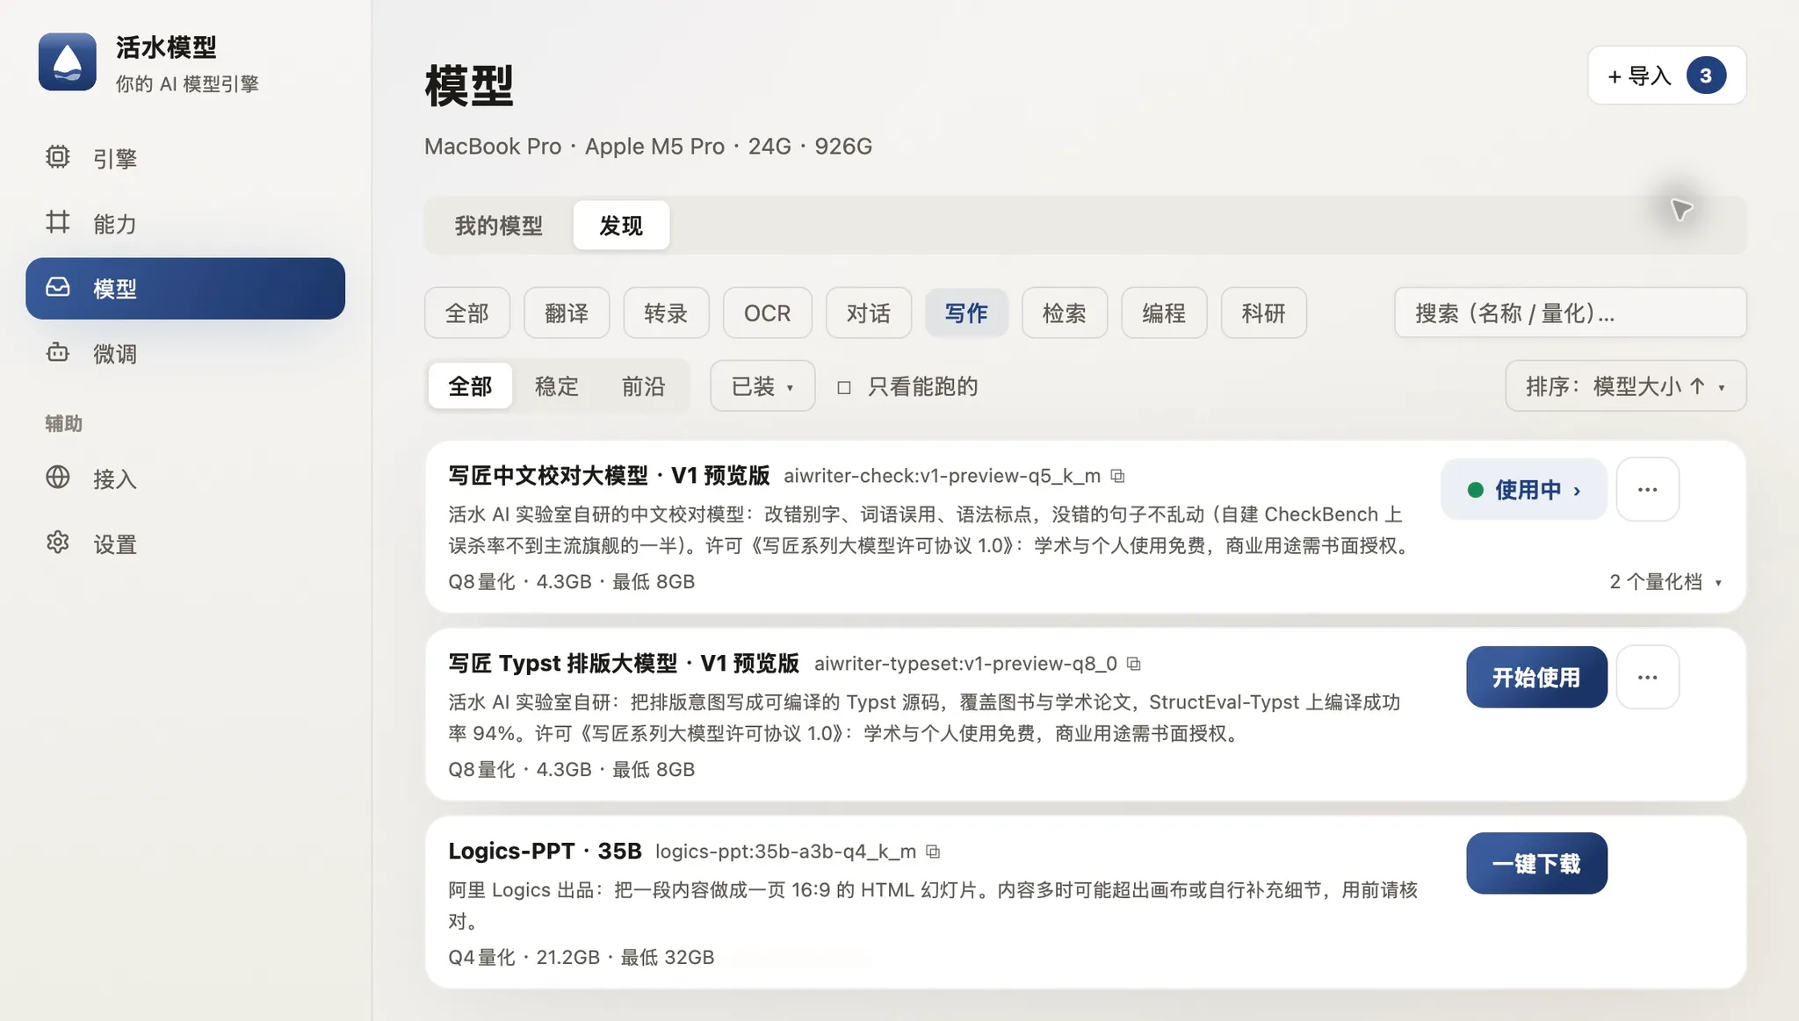Click the 模型 inbox icon in sidebar

pyautogui.click(x=58, y=287)
